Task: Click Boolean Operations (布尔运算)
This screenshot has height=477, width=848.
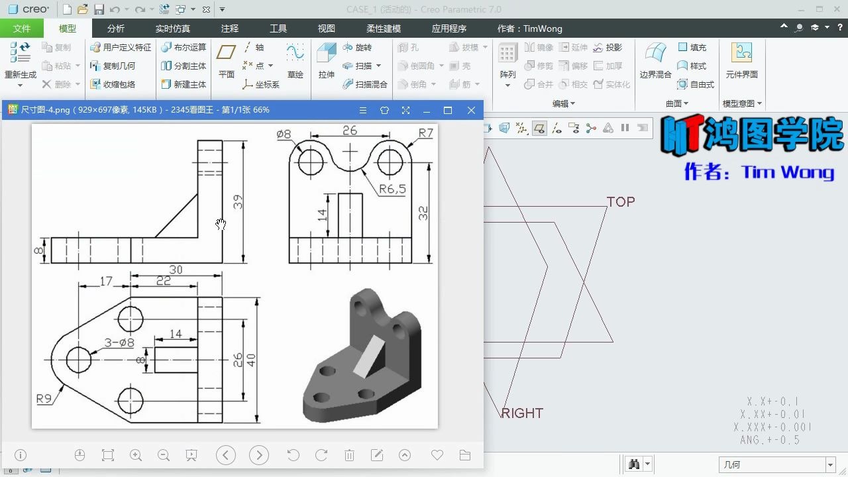Action: coord(184,47)
